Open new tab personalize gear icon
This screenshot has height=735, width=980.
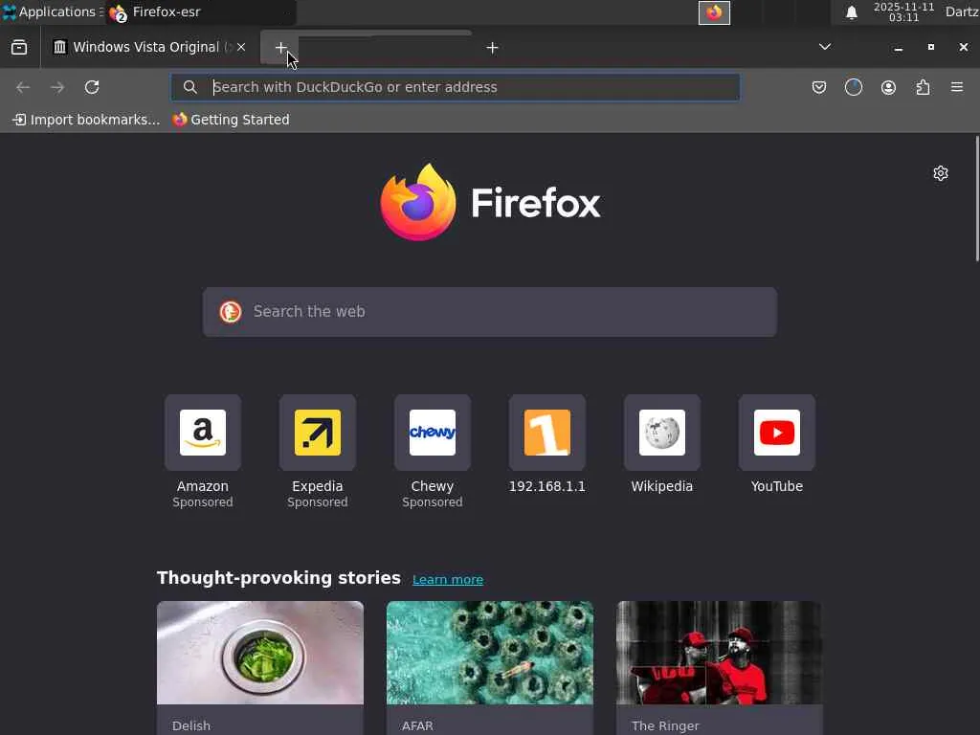(x=941, y=173)
